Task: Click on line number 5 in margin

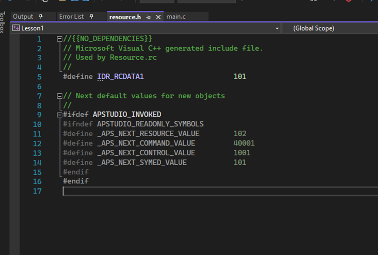Action: click(x=39, y=77)
